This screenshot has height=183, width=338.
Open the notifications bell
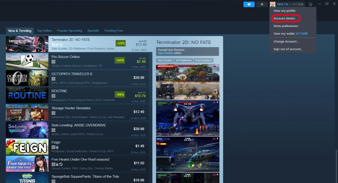(262, 4)
